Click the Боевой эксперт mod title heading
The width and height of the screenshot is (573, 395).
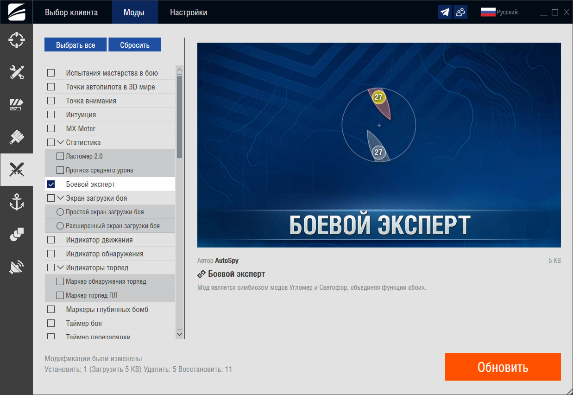click(236, 274)
